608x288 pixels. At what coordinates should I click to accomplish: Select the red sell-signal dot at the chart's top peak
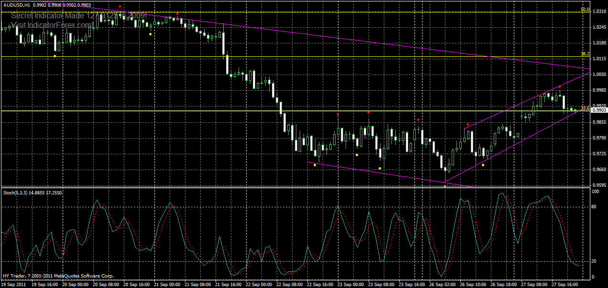[119, 5]
